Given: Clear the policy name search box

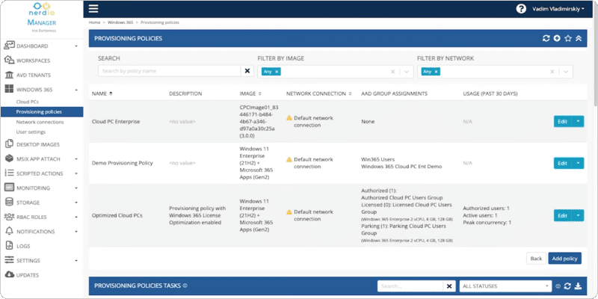Looking at the screenshot, I should (247, 71).
